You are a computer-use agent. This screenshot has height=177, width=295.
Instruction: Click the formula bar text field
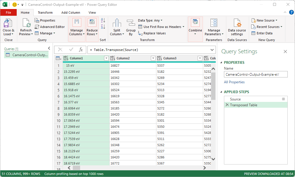pos(149,50)
